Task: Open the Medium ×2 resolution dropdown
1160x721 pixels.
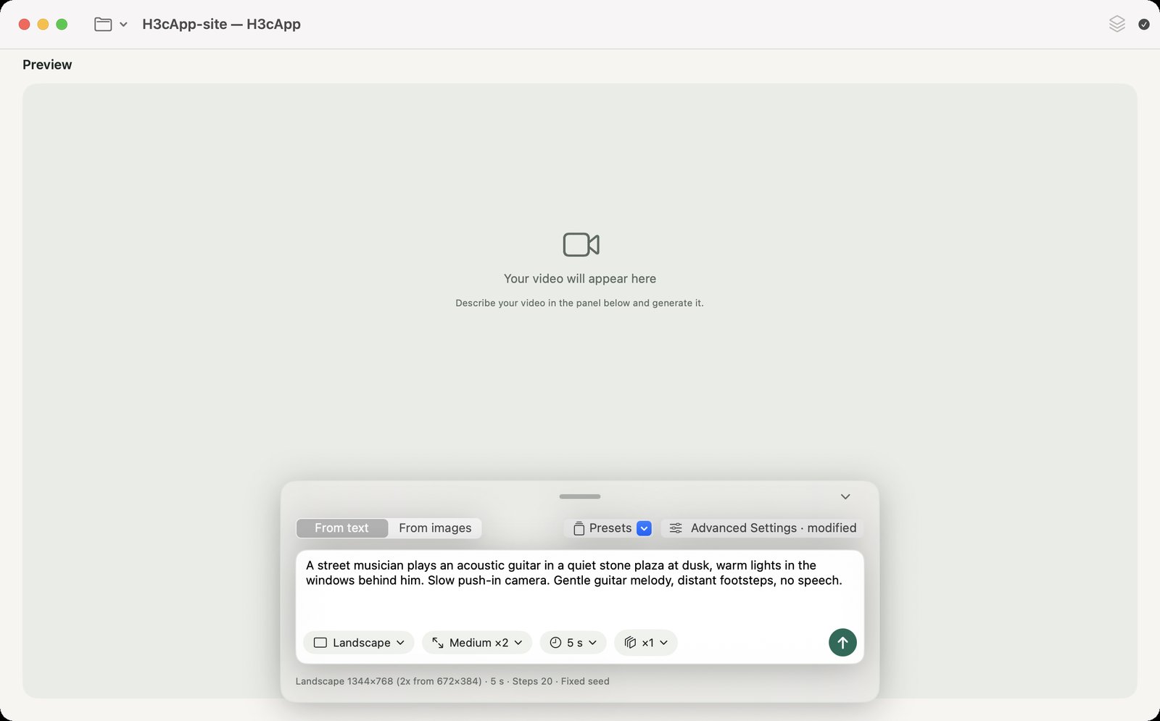Action: pos(477,643)
